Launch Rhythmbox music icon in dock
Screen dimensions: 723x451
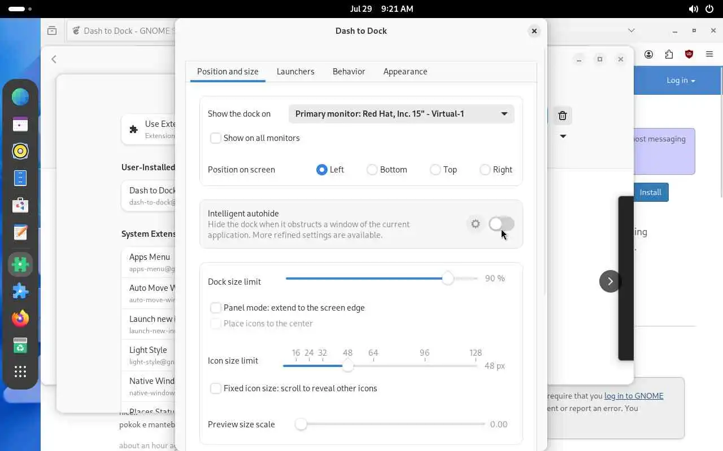point(20,151)
